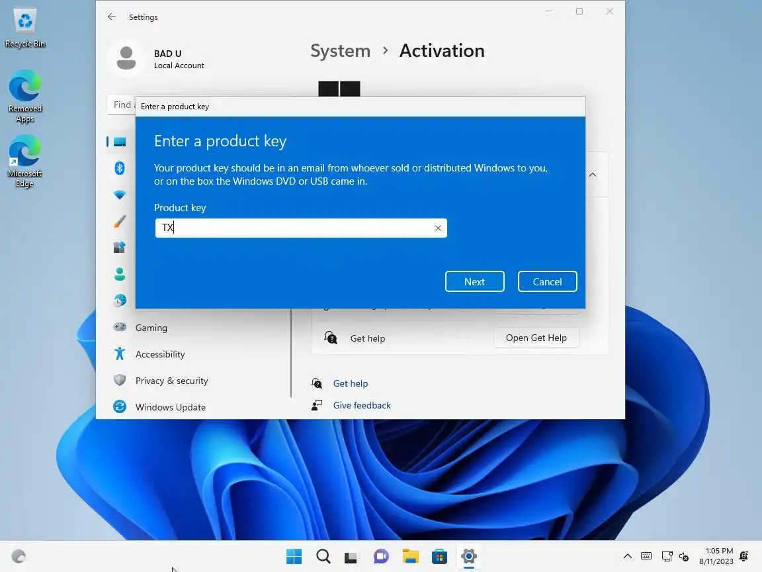This screenshot has width=762, height=572.
Task: Open Network & internet sidebar icon
Action: (120, 195)
